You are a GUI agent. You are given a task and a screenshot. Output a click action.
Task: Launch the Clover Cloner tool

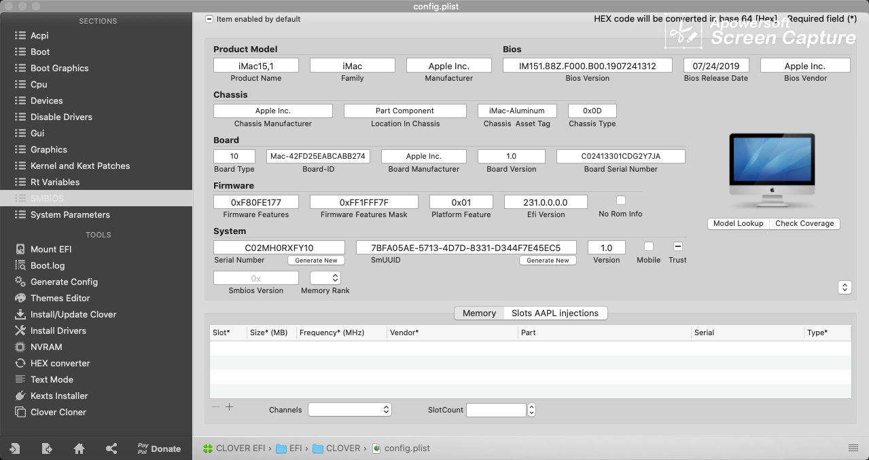(58, 412)
